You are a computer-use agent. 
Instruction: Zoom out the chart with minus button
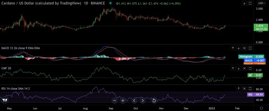(115, 101)
